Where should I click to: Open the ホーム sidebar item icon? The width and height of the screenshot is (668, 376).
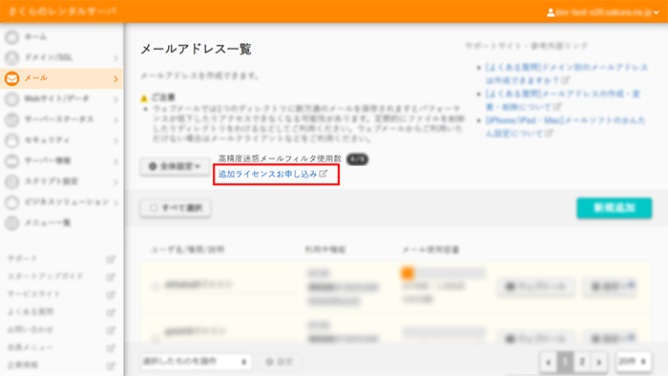pyautogui.click(x=11, y=37)
